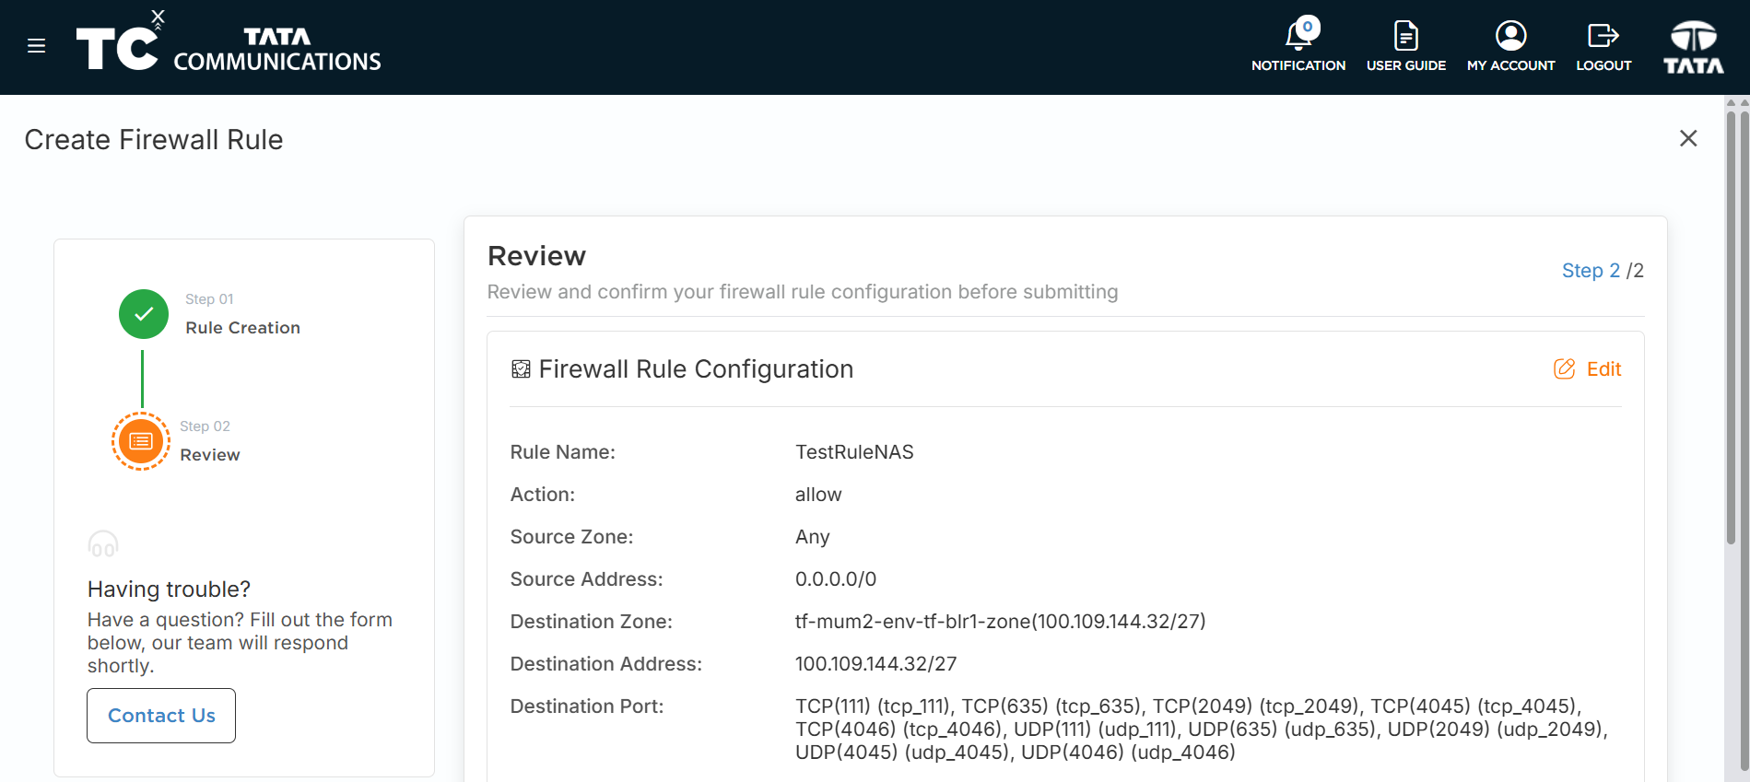
Task: Click the Source Address value 0.0.0.0/0
Action: pos(836,579)
